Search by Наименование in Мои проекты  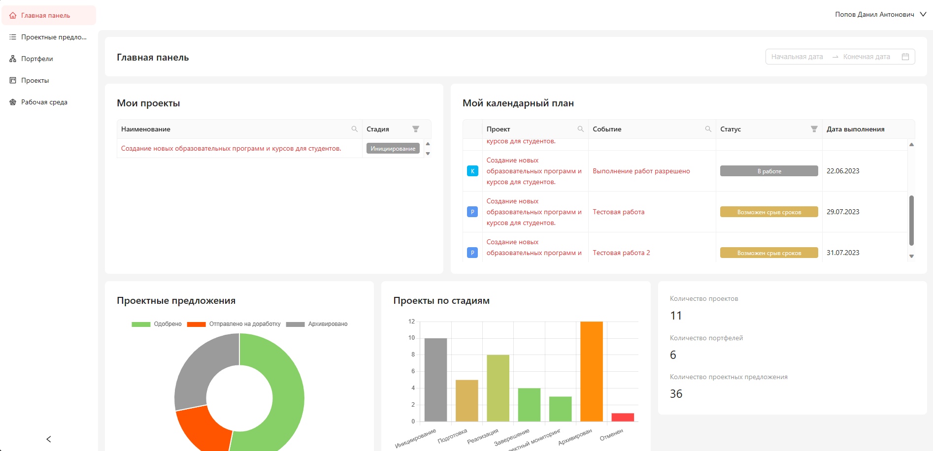pos(354,129)
